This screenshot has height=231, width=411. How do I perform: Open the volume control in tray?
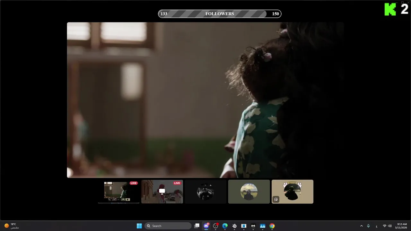390,226
